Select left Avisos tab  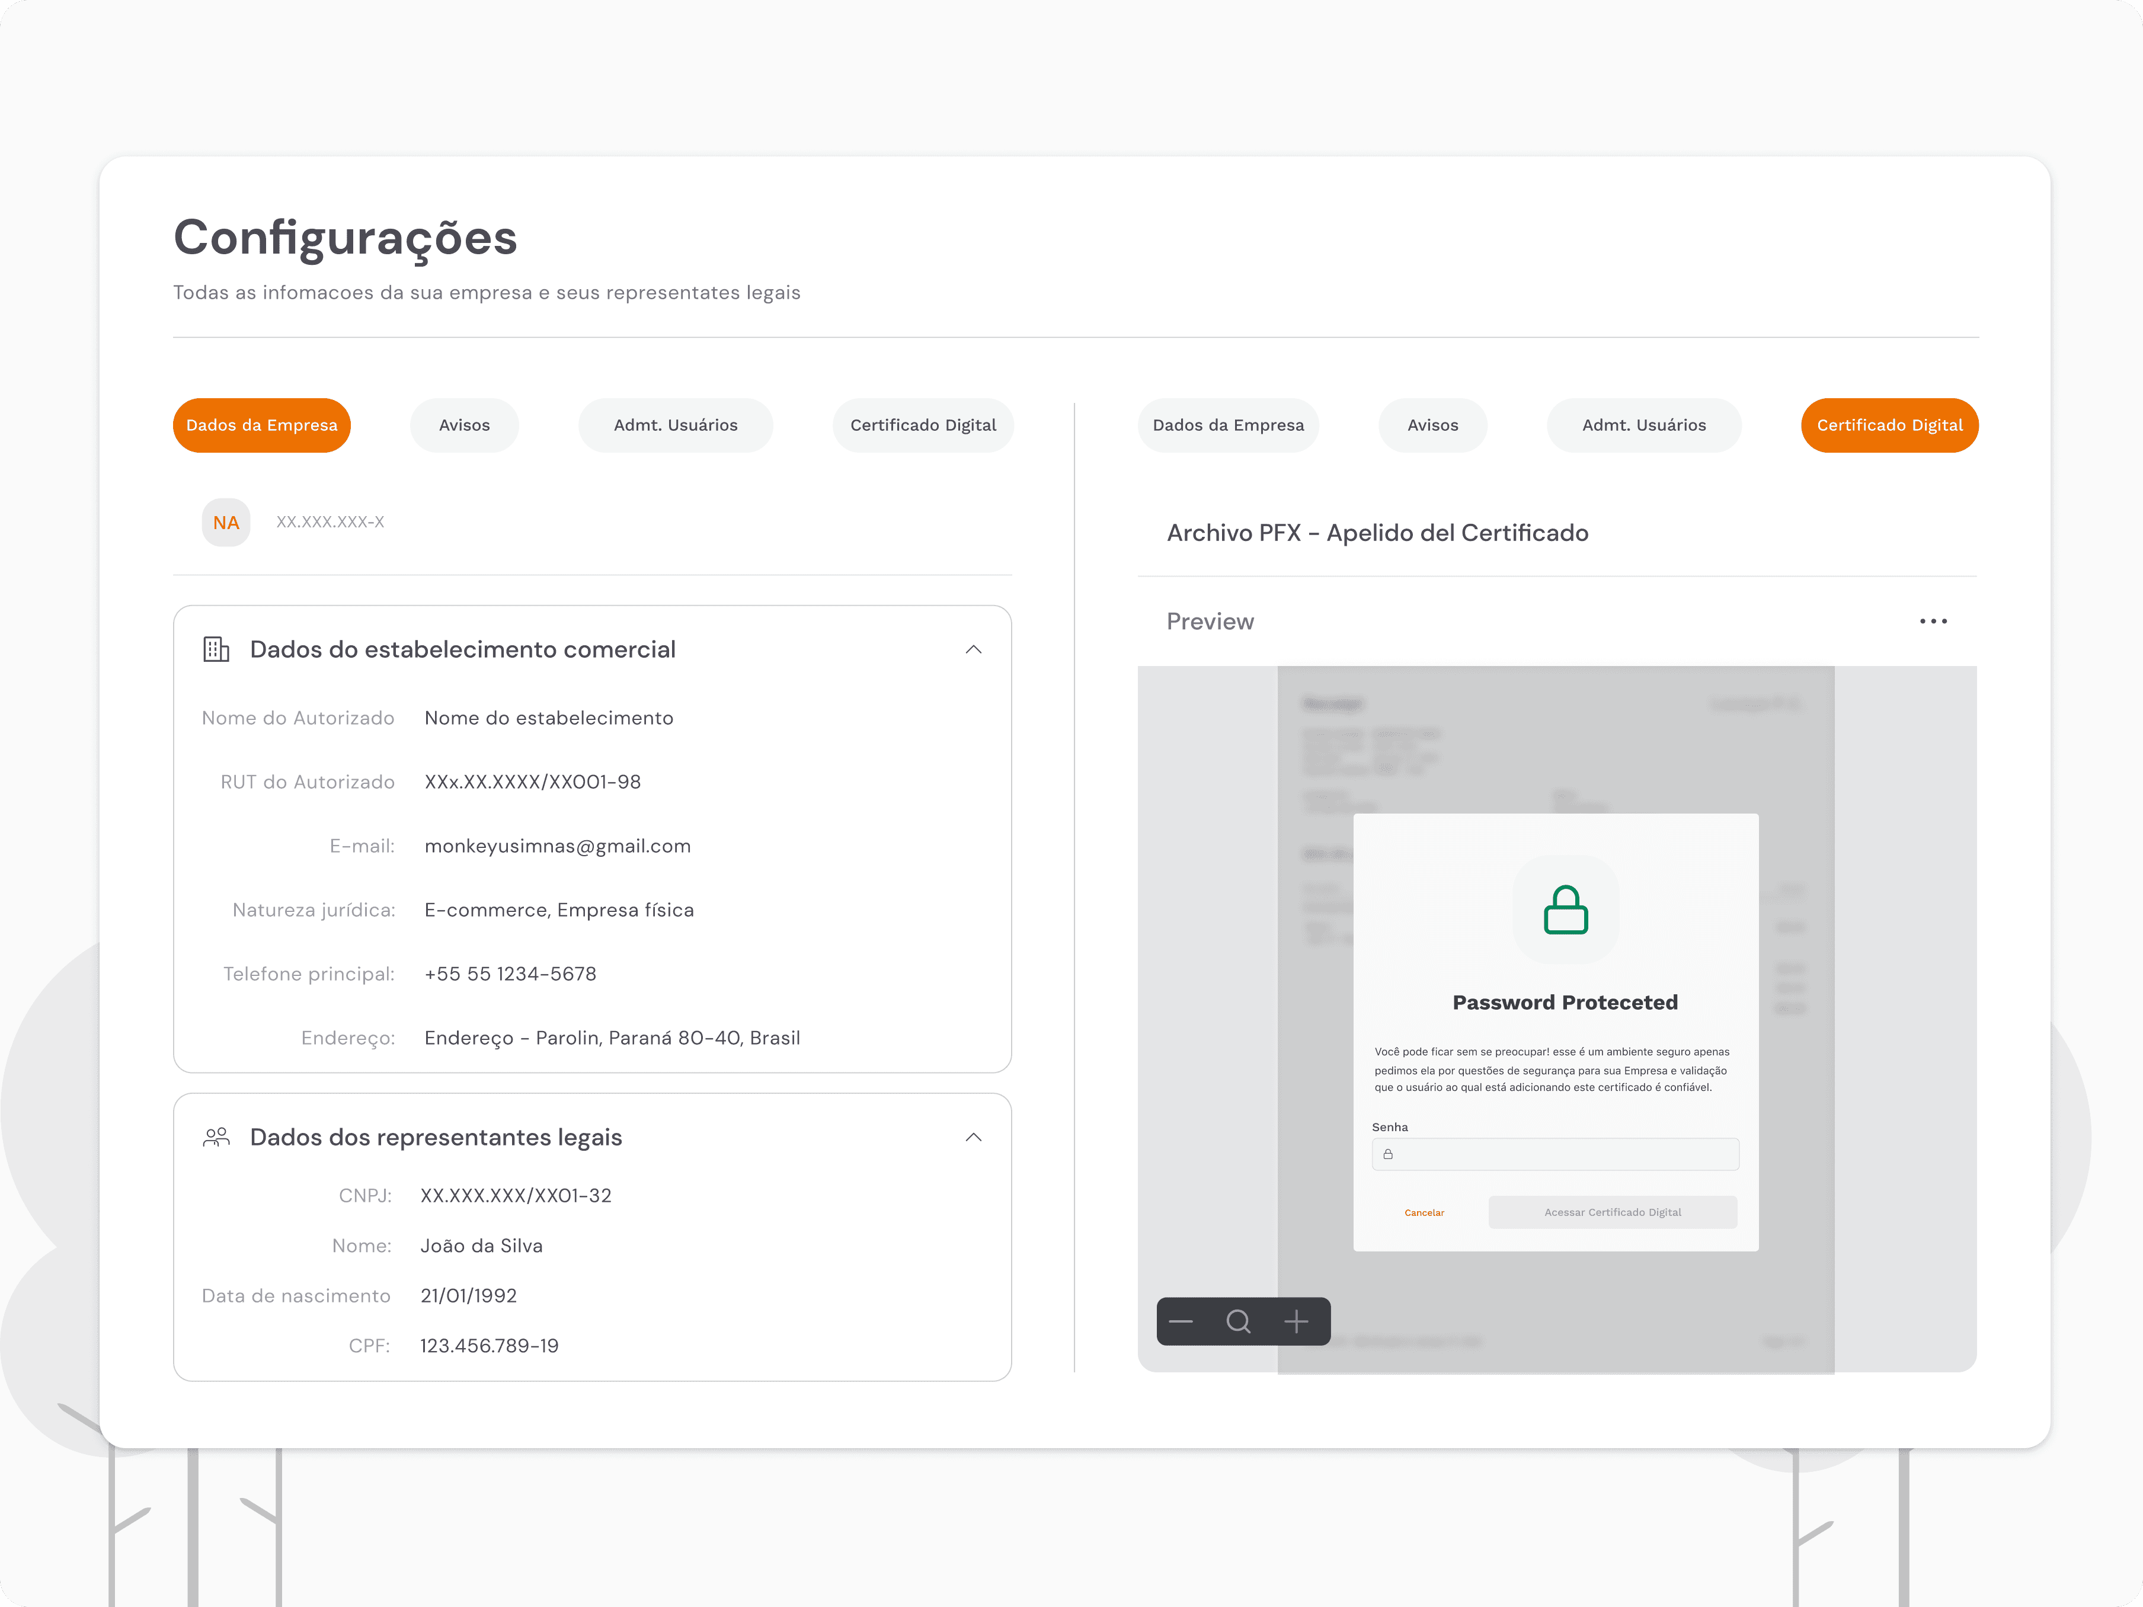coord(464,425)
